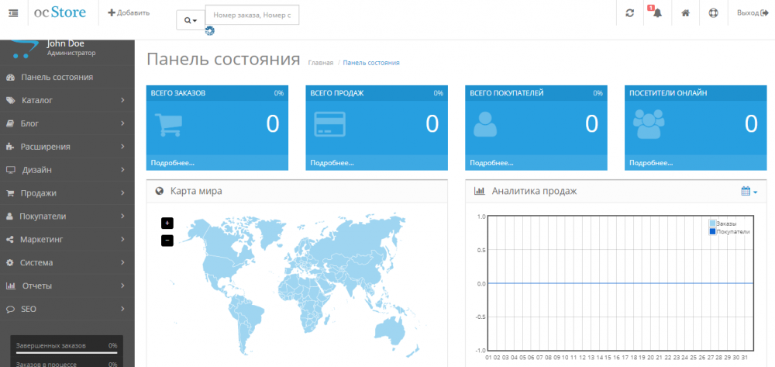Click the ocStore logo
This screenshot has height=367, width=775.
click(60, 12)
